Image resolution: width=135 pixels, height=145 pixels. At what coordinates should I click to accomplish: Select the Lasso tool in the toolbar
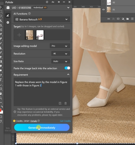(x=1, y=16)
